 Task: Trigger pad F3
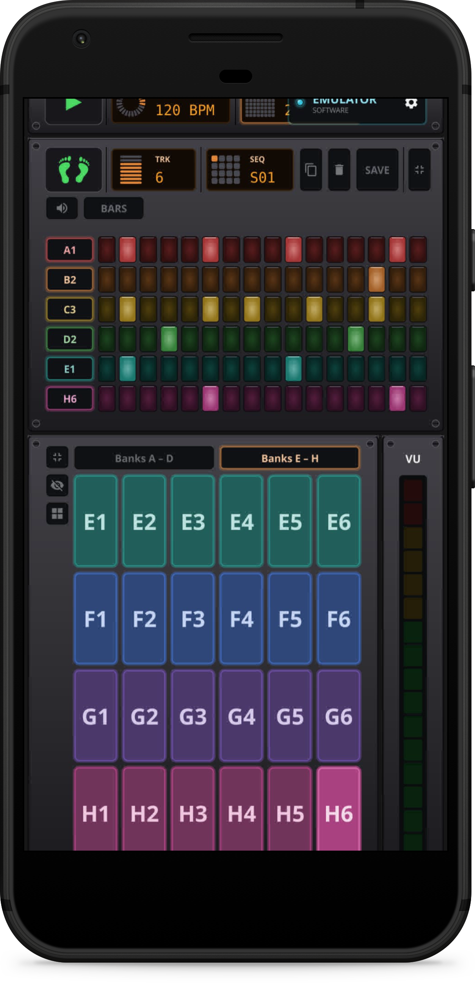tap(193, 618)
